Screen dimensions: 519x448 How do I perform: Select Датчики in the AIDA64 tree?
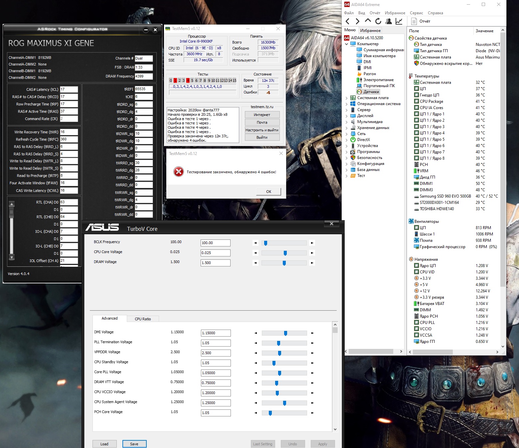tap(368, 92)
